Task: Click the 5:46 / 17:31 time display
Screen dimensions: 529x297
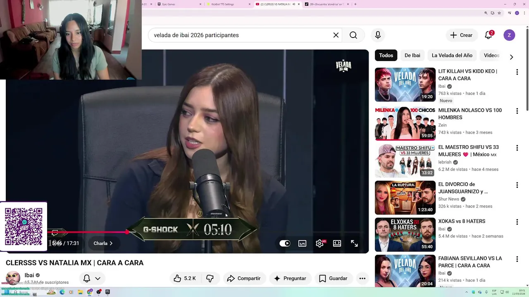Action: pos(65,243)
